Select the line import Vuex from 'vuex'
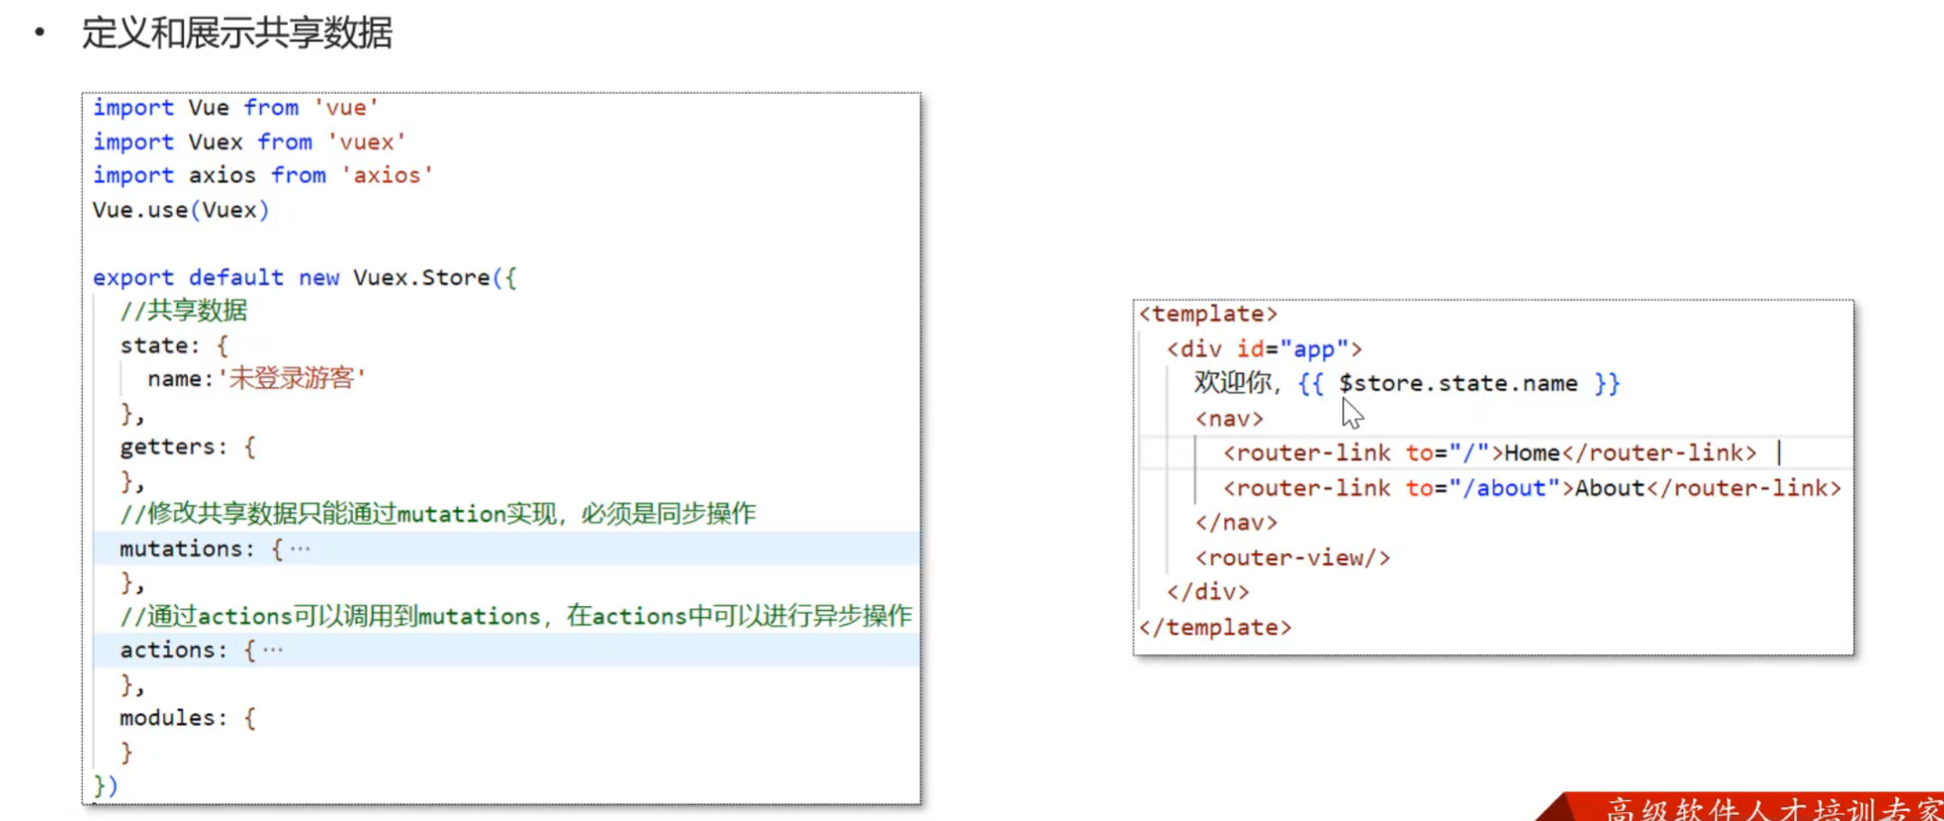 [249, 143]
